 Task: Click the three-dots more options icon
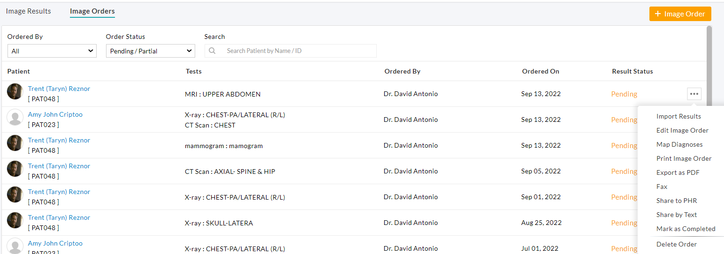pyautogui.click(x=694, y=94)
